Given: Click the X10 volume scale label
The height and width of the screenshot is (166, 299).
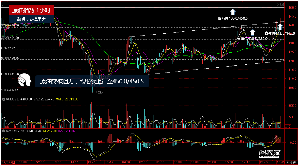Looking at the screenshot, I should [x=288, y=127].
